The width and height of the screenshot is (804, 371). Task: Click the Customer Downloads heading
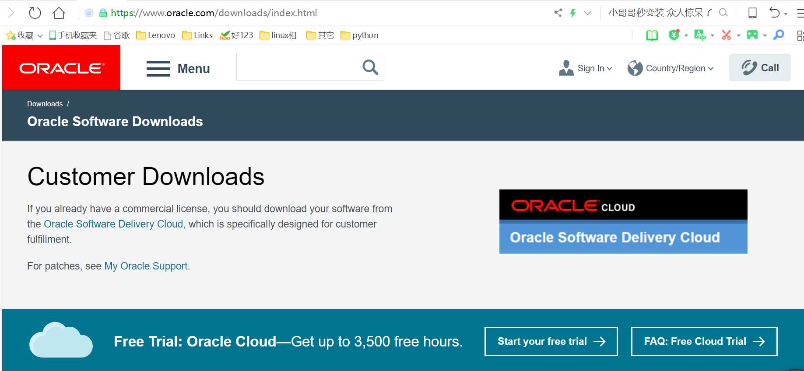(x=146, y=177)
